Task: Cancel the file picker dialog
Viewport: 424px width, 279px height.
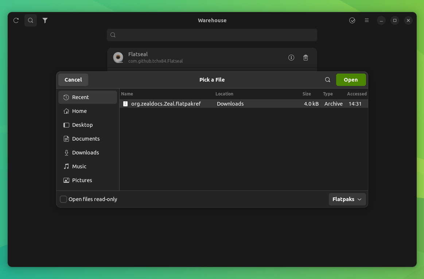Action: 73,79
